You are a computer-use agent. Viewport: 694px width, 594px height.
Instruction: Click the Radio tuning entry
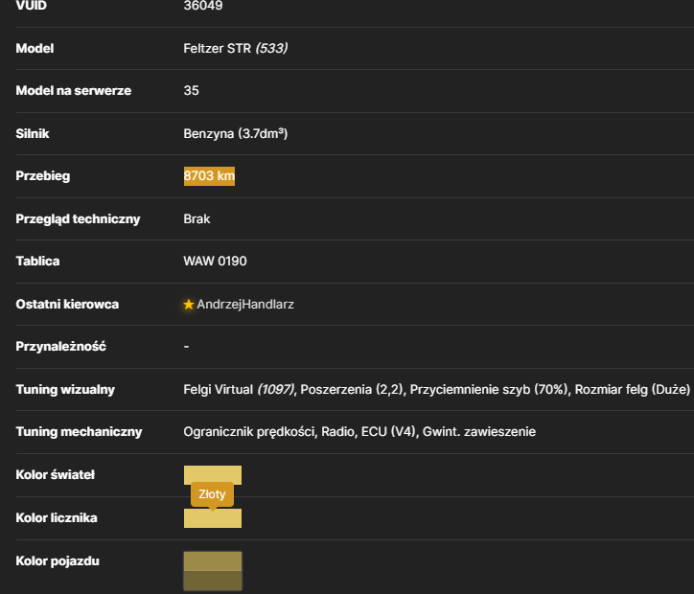point(337,432)
